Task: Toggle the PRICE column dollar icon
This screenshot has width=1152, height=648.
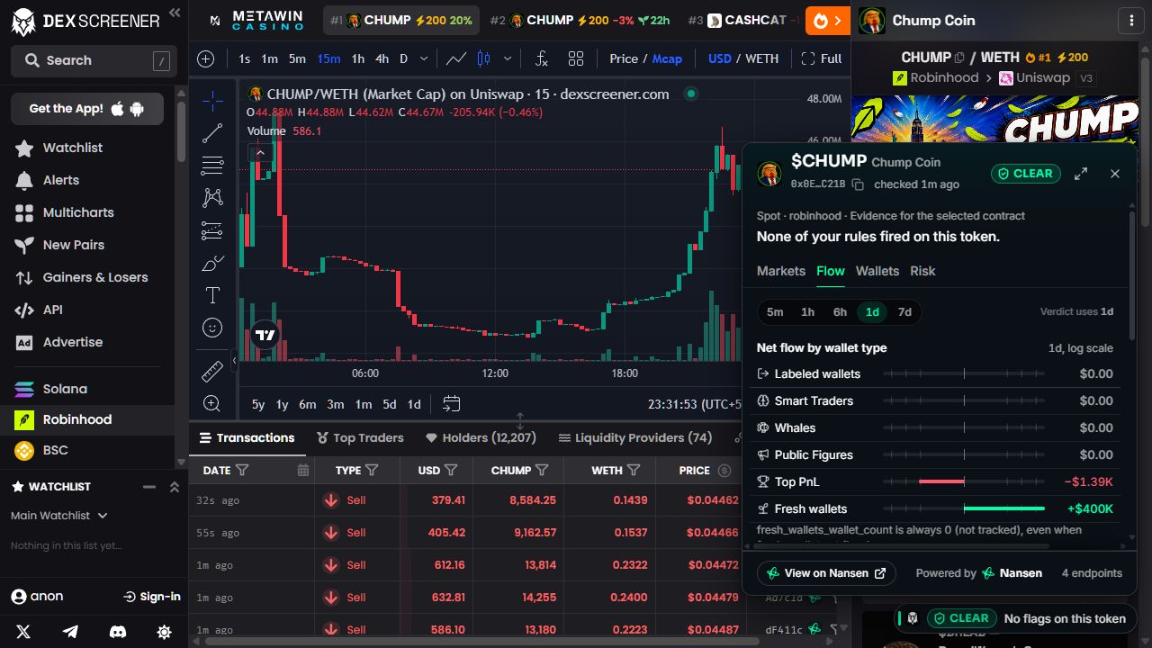Action: click(725, 470)
